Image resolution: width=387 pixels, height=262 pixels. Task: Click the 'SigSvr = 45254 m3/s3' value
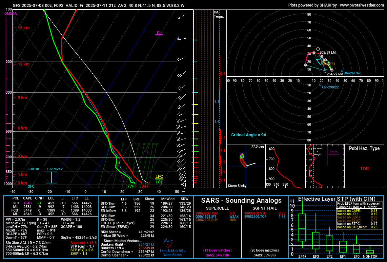tap(79, 237)
